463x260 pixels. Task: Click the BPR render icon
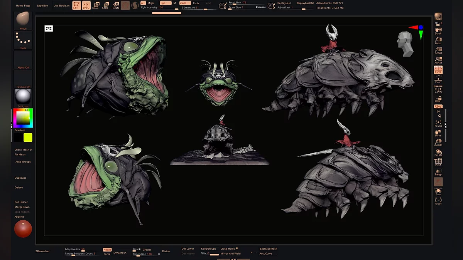pyautogui.click(x=438, y=17)
